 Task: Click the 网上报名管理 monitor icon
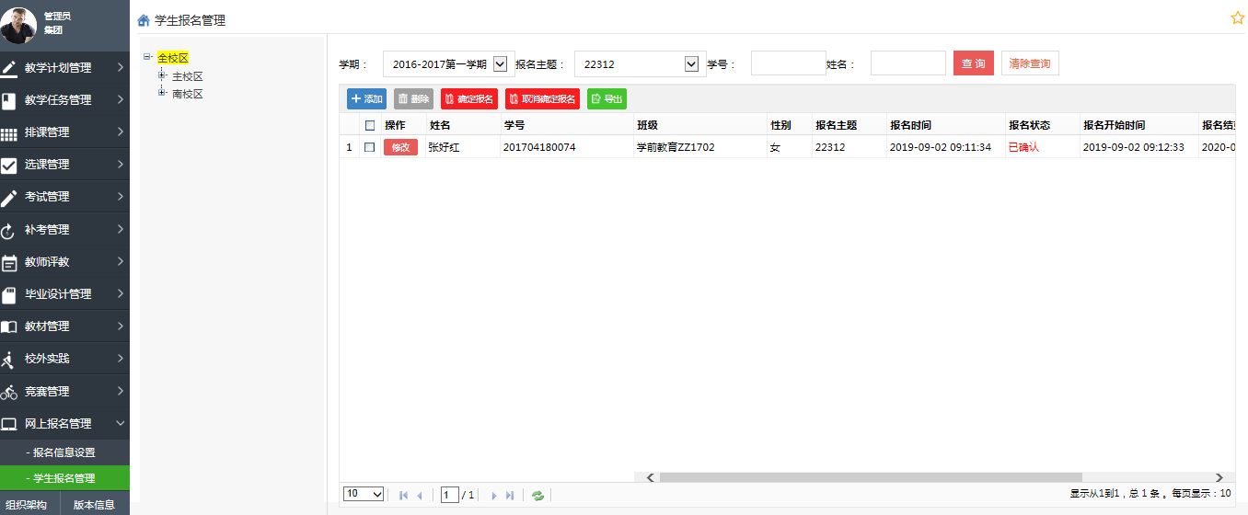[x=9, y=425]
